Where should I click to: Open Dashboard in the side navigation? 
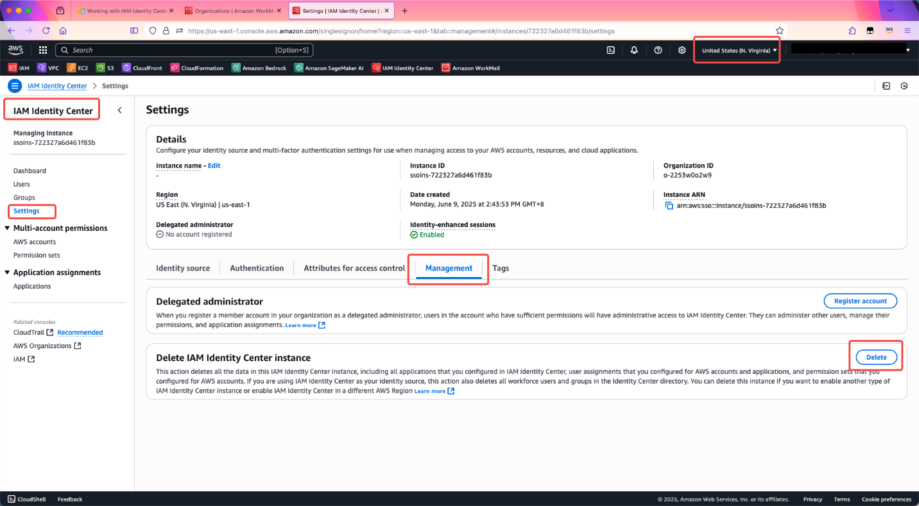click(x=30, y=171)
